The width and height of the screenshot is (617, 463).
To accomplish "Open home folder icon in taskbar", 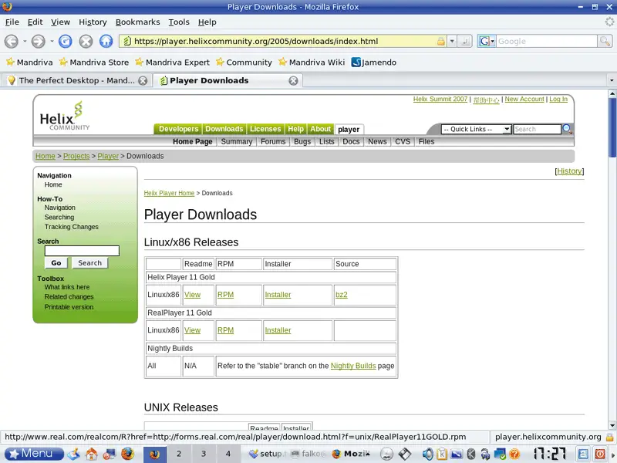I will 91,454.
